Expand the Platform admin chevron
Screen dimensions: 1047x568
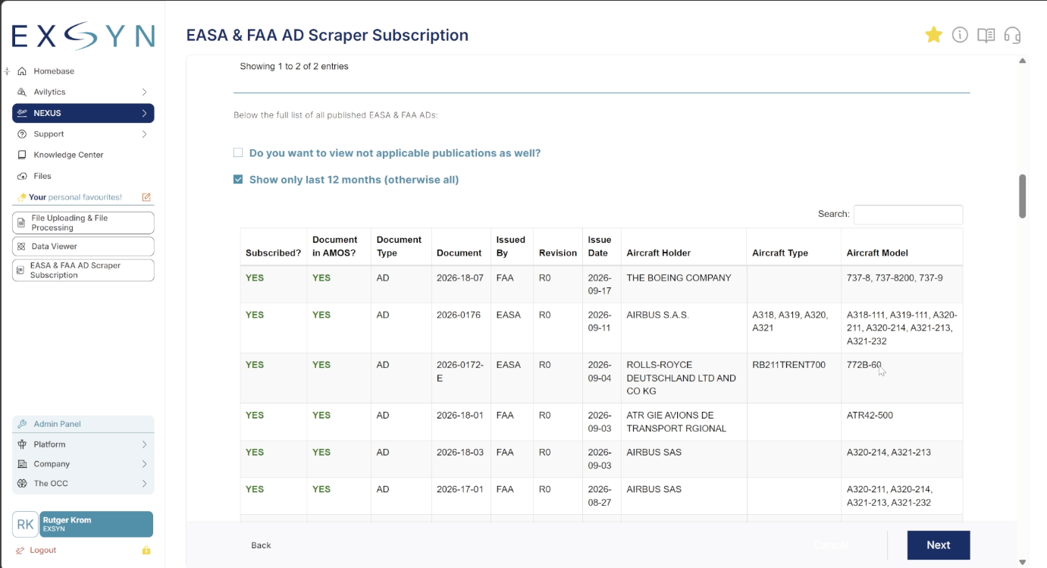(x=144, y=444)
